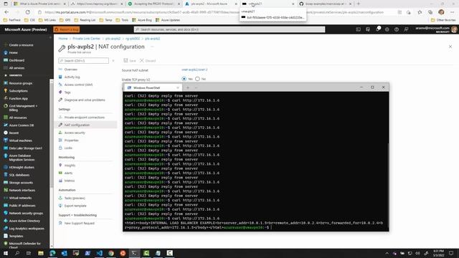Open Visual Studio Code on taskbar
Image resolution: width=459 pixels, height=258 pixels.
(x=99, y=253)
